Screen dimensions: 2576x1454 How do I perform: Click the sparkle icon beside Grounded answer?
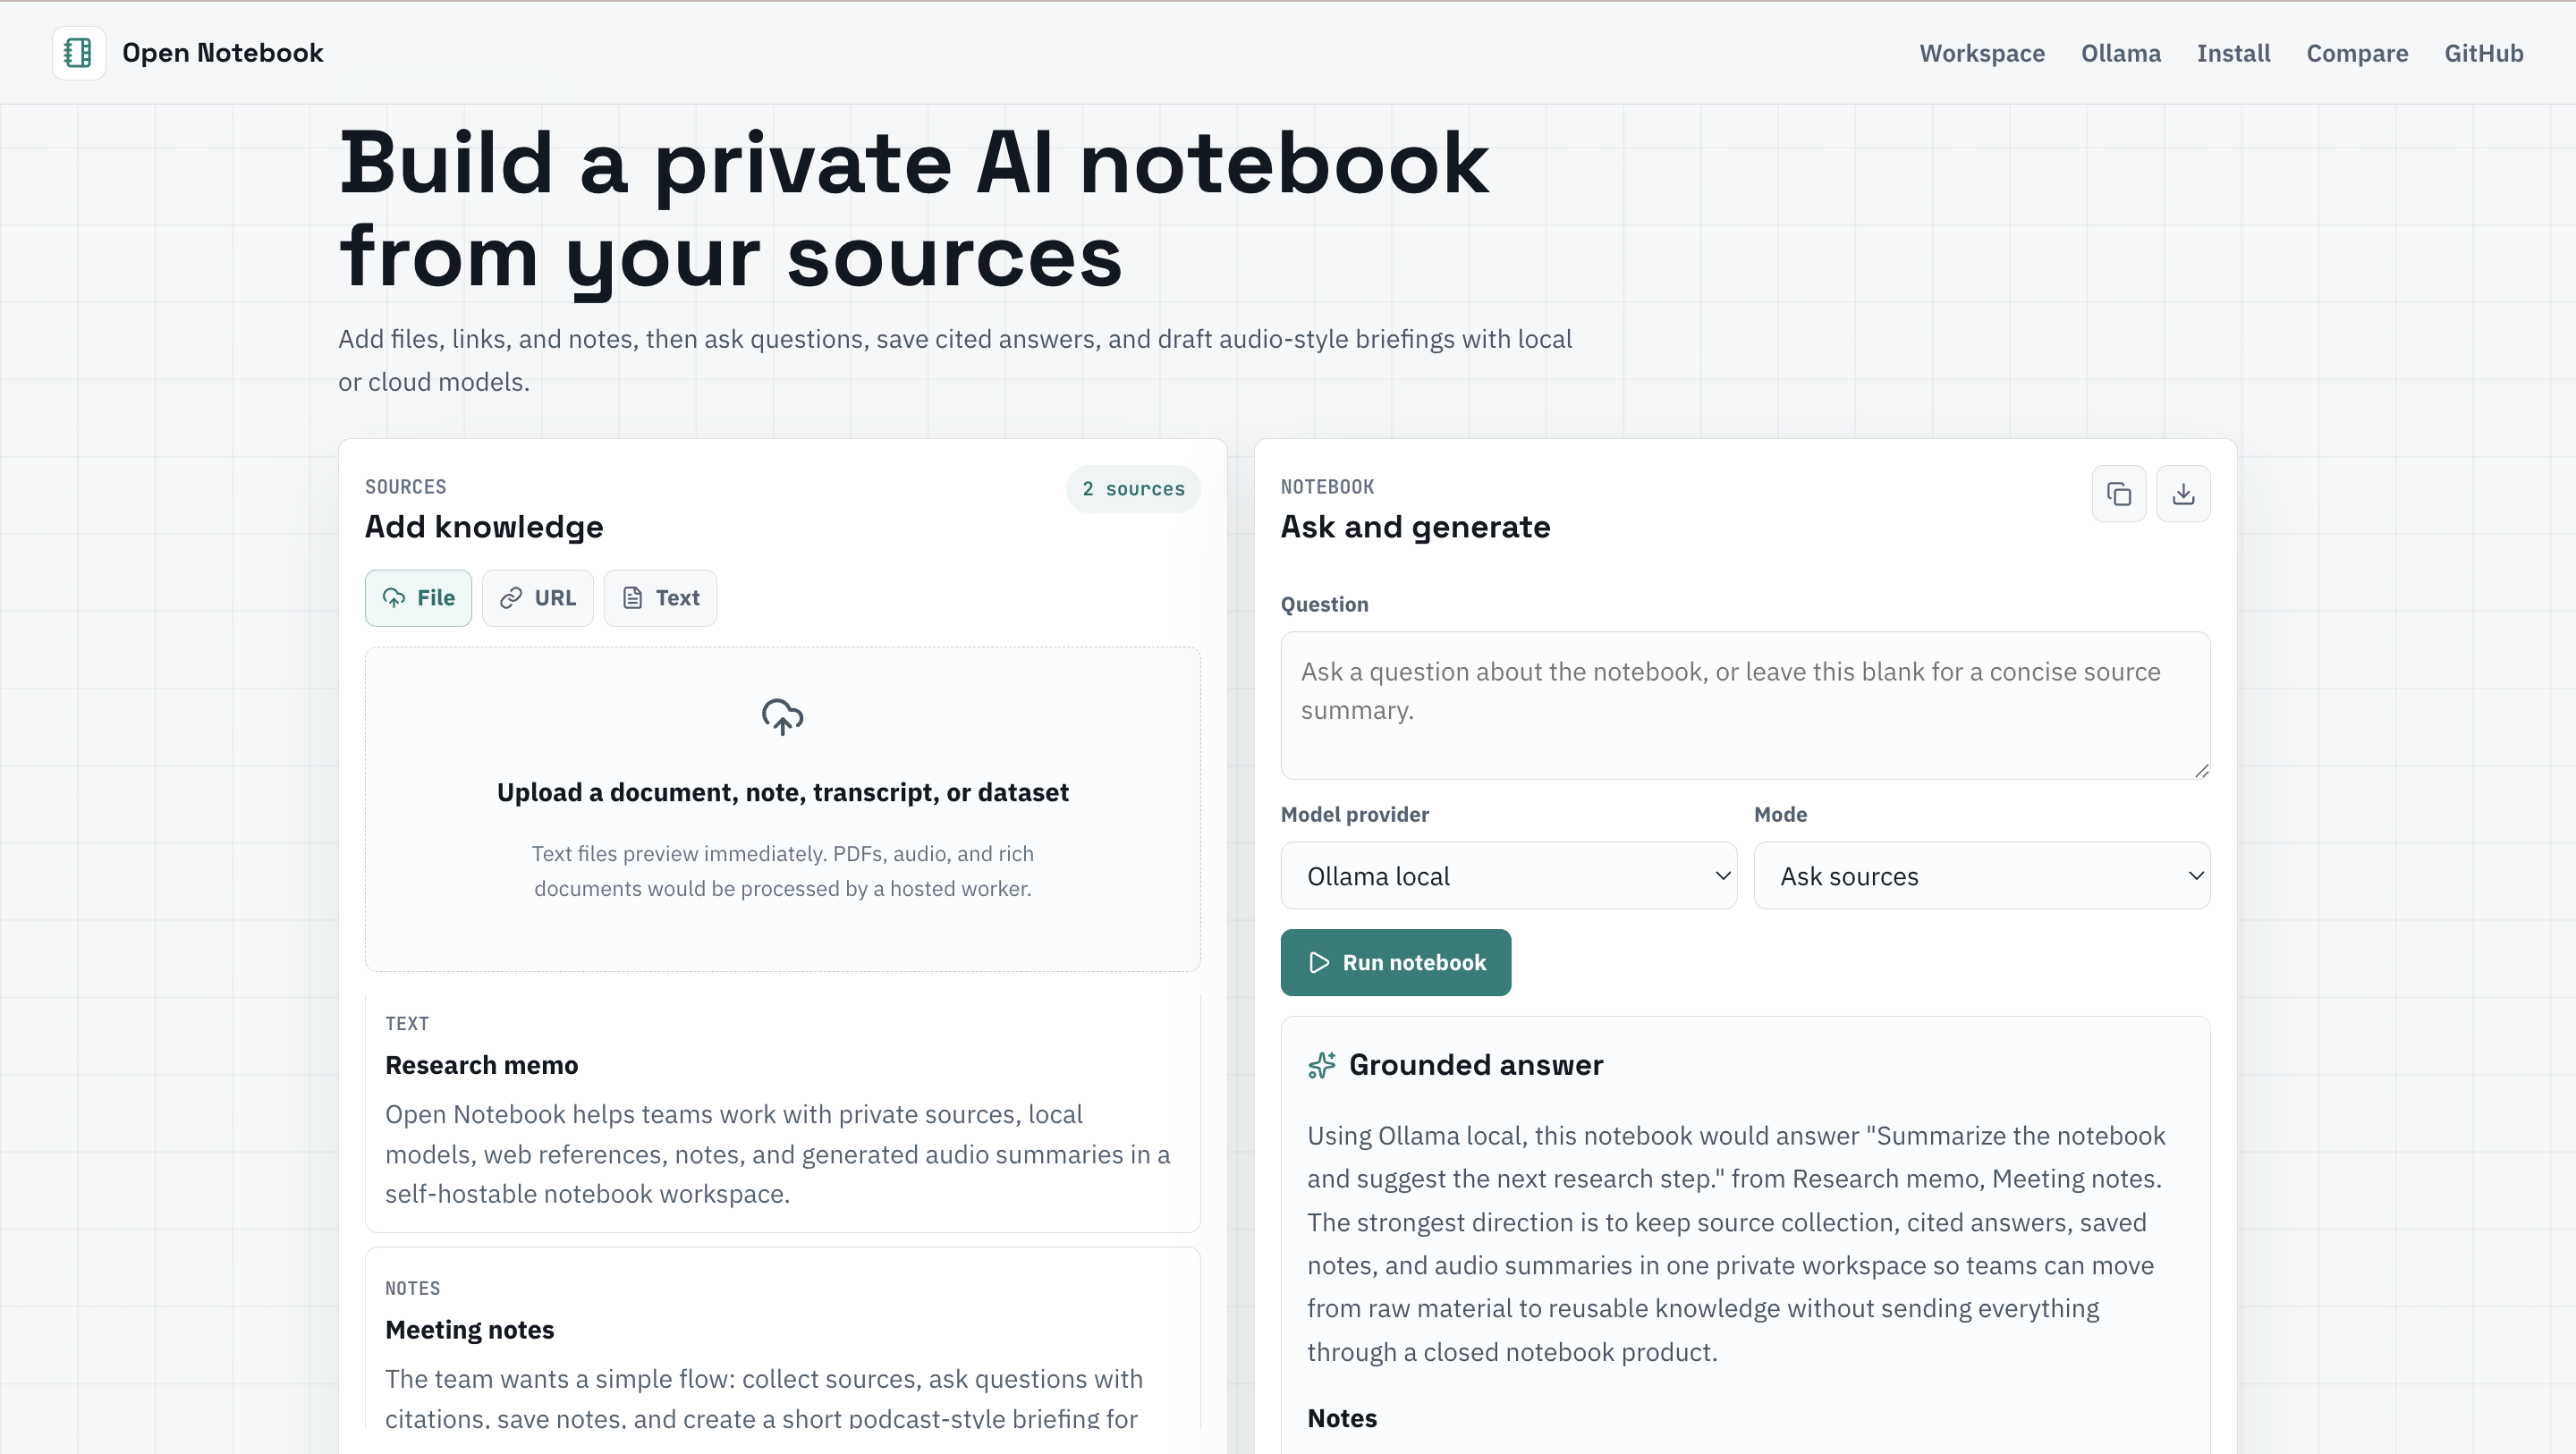point(1322,1064)
